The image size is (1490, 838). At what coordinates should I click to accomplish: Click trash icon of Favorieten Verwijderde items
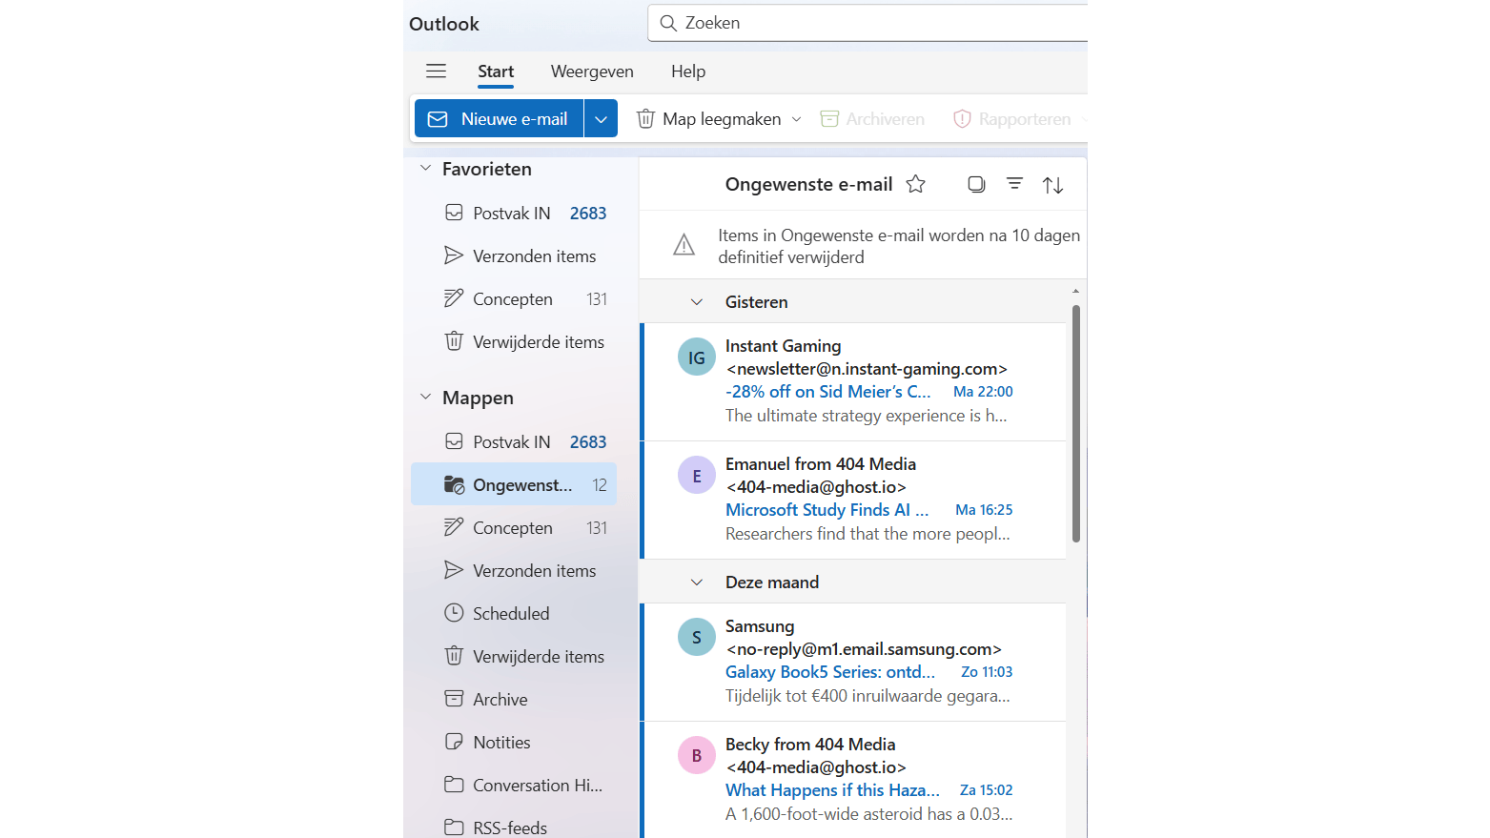coord(454,341)
